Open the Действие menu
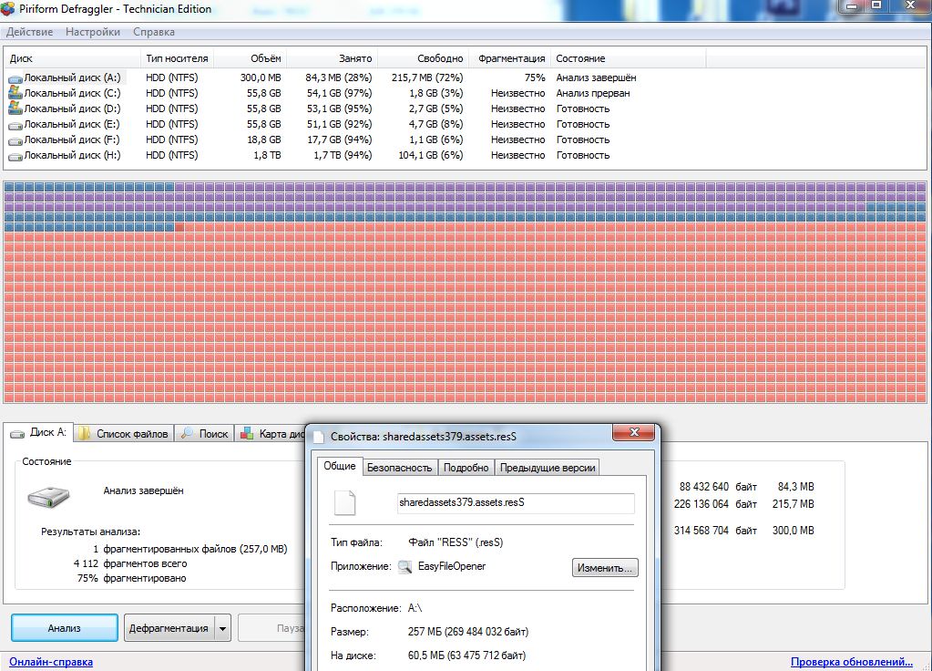 [30, 32]
